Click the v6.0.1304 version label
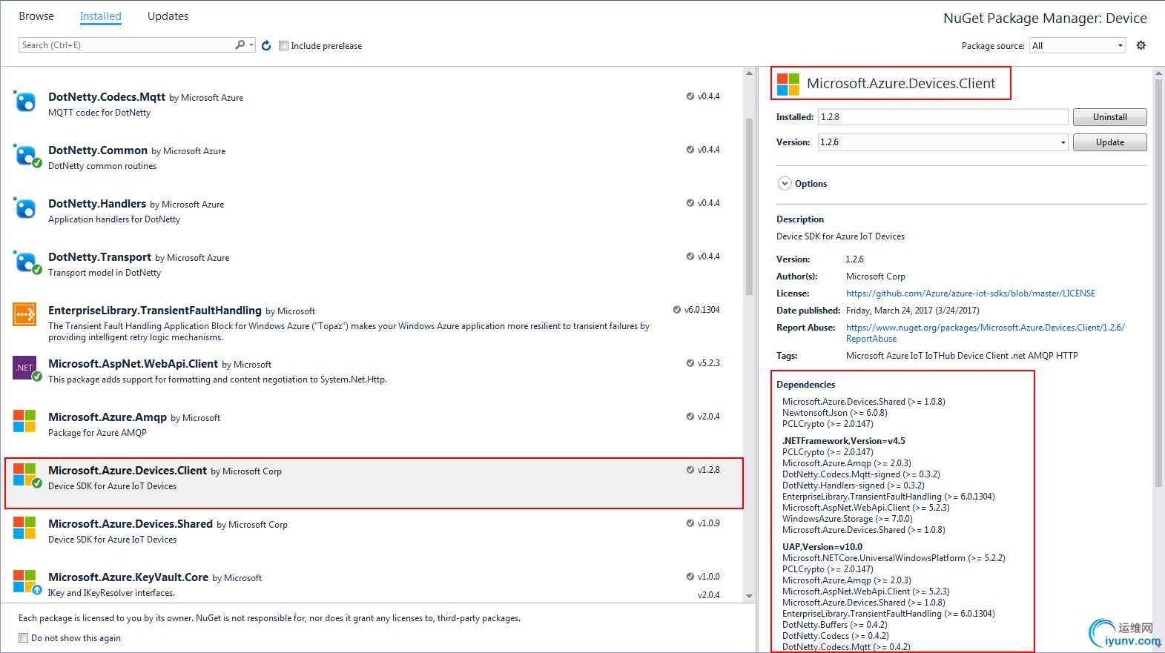1165x653 pixels. click(702, 310)
